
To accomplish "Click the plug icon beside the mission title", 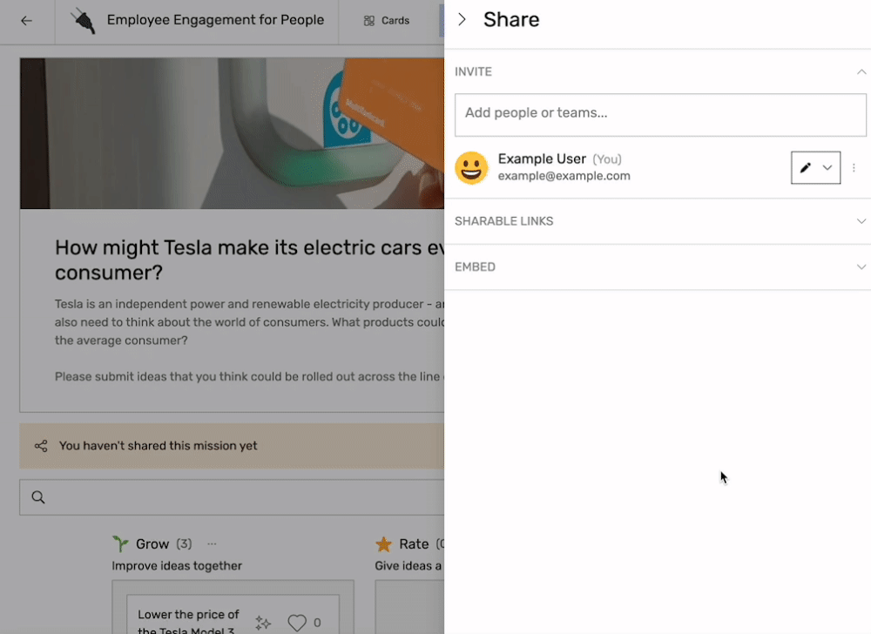I will tap(84, 21).
